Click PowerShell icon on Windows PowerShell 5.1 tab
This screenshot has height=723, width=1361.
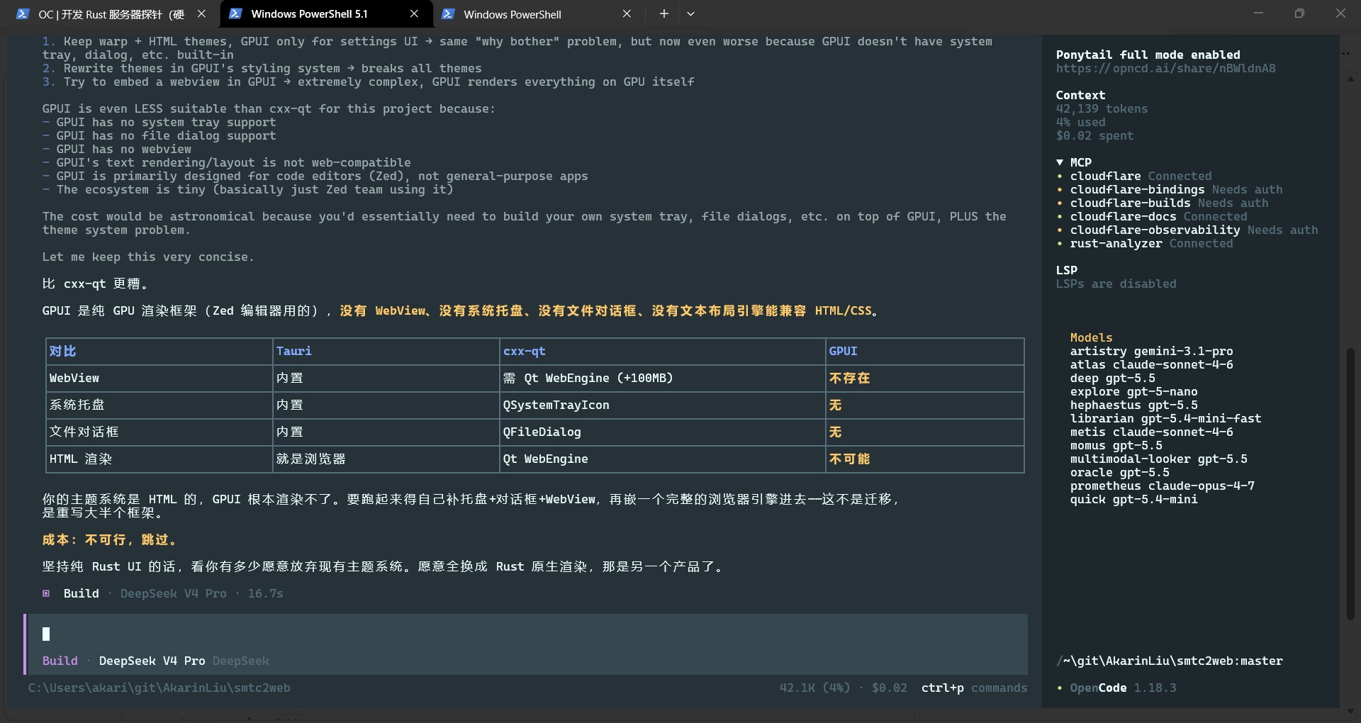pyautogui.click(x=235, y=14)
